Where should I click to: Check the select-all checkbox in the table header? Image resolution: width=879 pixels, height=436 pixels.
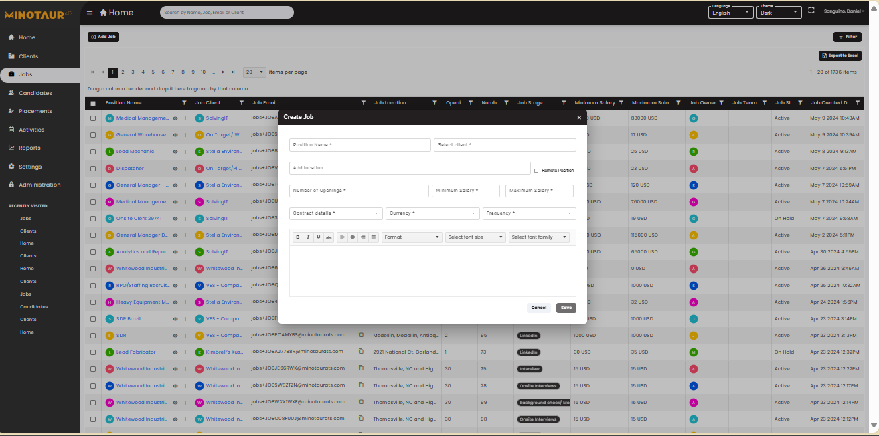coord(92,102)
